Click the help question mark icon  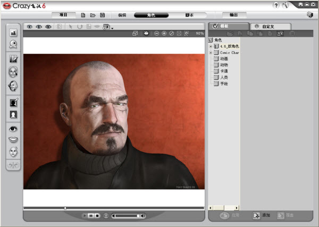click(276, 5)
